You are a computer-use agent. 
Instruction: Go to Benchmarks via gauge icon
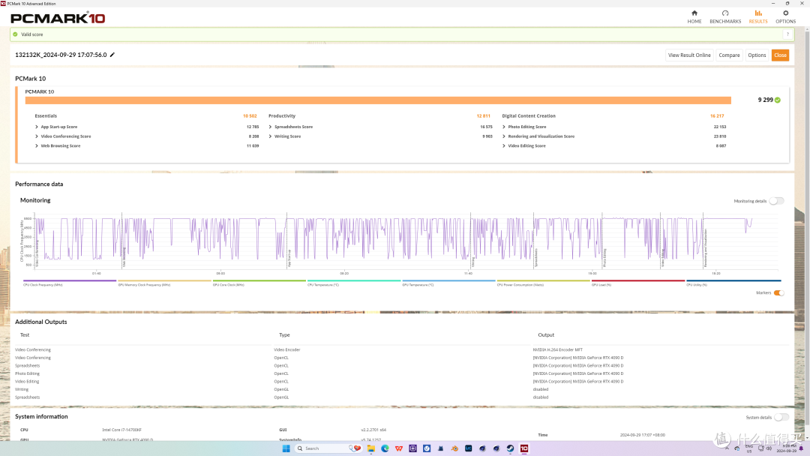click(725, 13)
